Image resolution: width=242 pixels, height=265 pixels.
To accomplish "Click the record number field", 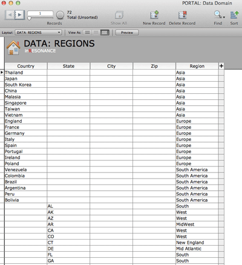I will click(40, 13).
